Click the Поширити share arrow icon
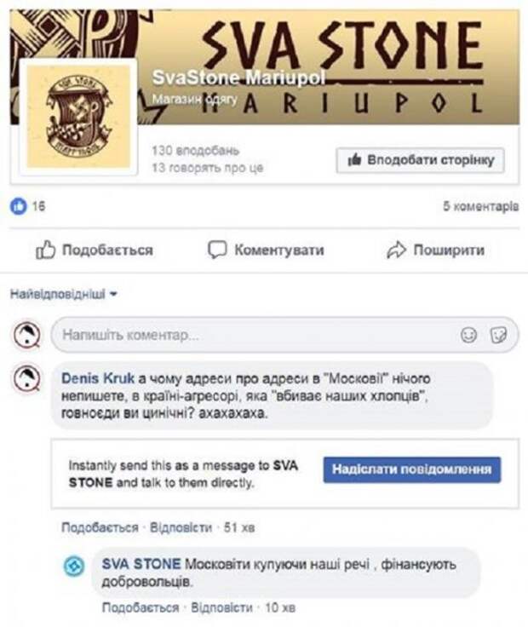This screenshot has width=528, height=627. [x=396, y=250]
